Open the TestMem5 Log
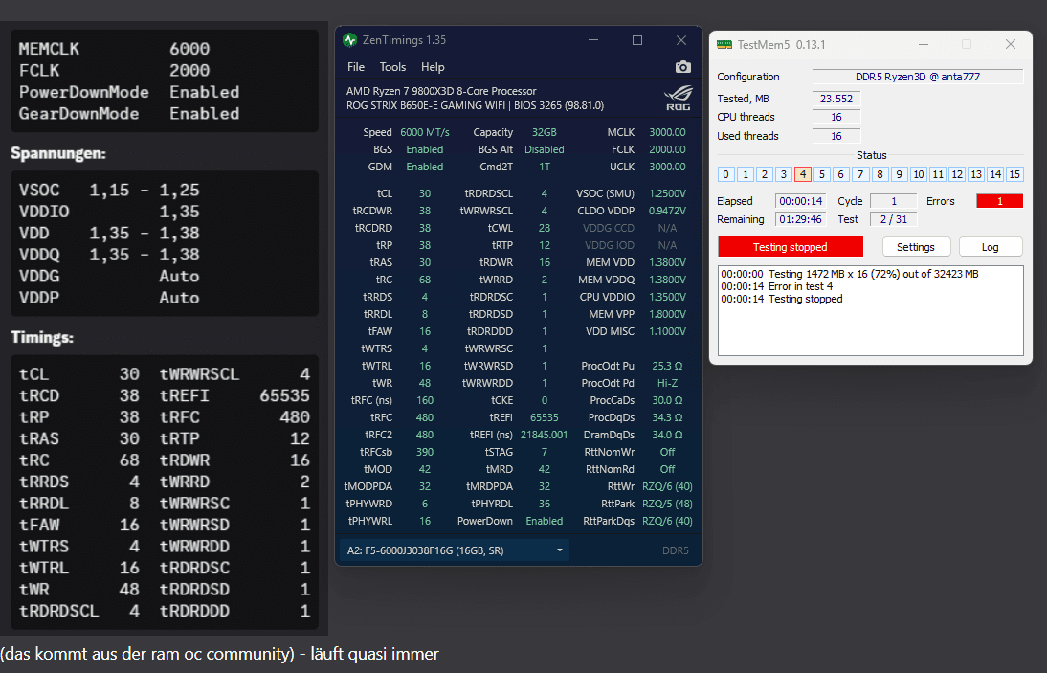Screen dimensions: 1047x673 pyautogui.click(x=991, y=247)
